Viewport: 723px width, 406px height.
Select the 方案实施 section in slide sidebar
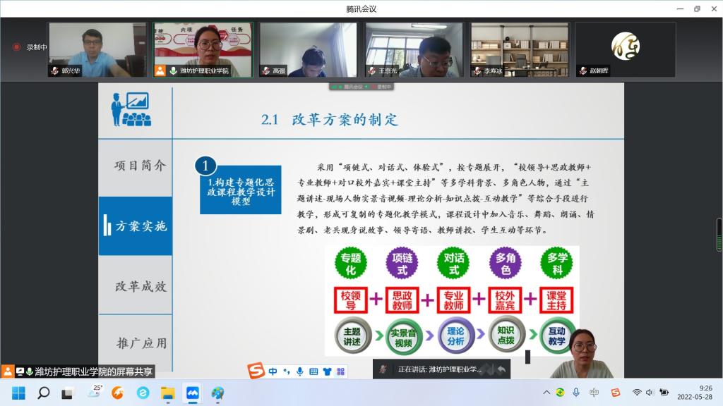click(136, 226)
